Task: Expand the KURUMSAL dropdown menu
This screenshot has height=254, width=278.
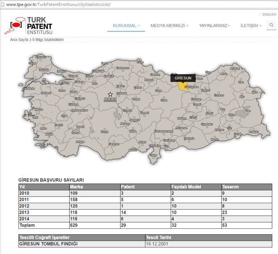Action: (126, 26)
